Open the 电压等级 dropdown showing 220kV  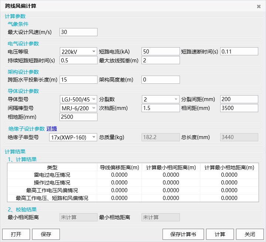tap(78, 51)
